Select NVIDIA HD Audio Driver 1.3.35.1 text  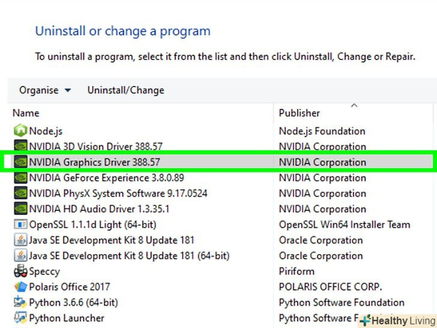point(99,209)
